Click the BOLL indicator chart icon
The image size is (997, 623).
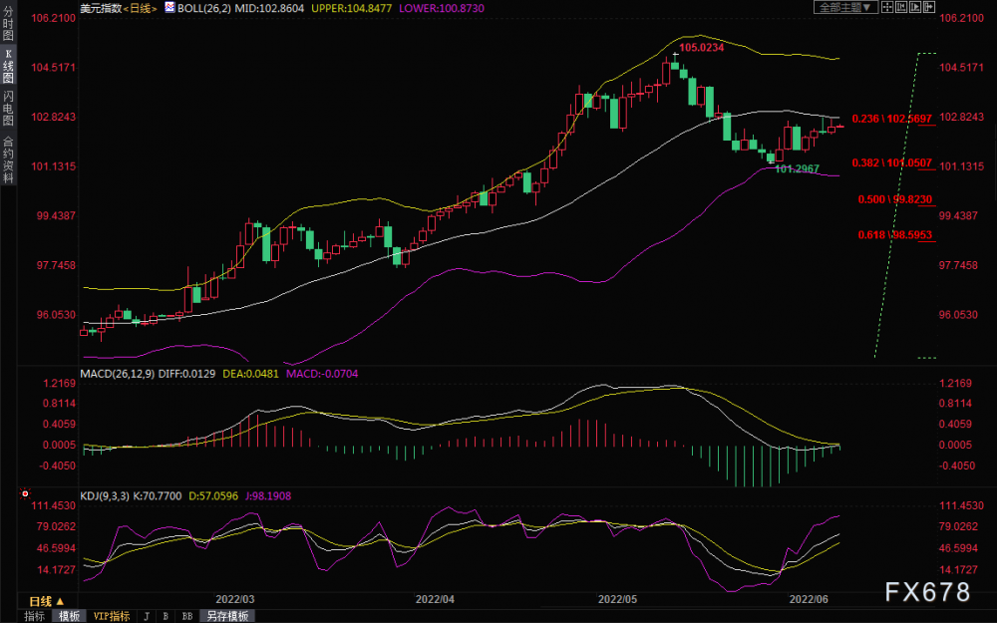[x=169, y=8]
